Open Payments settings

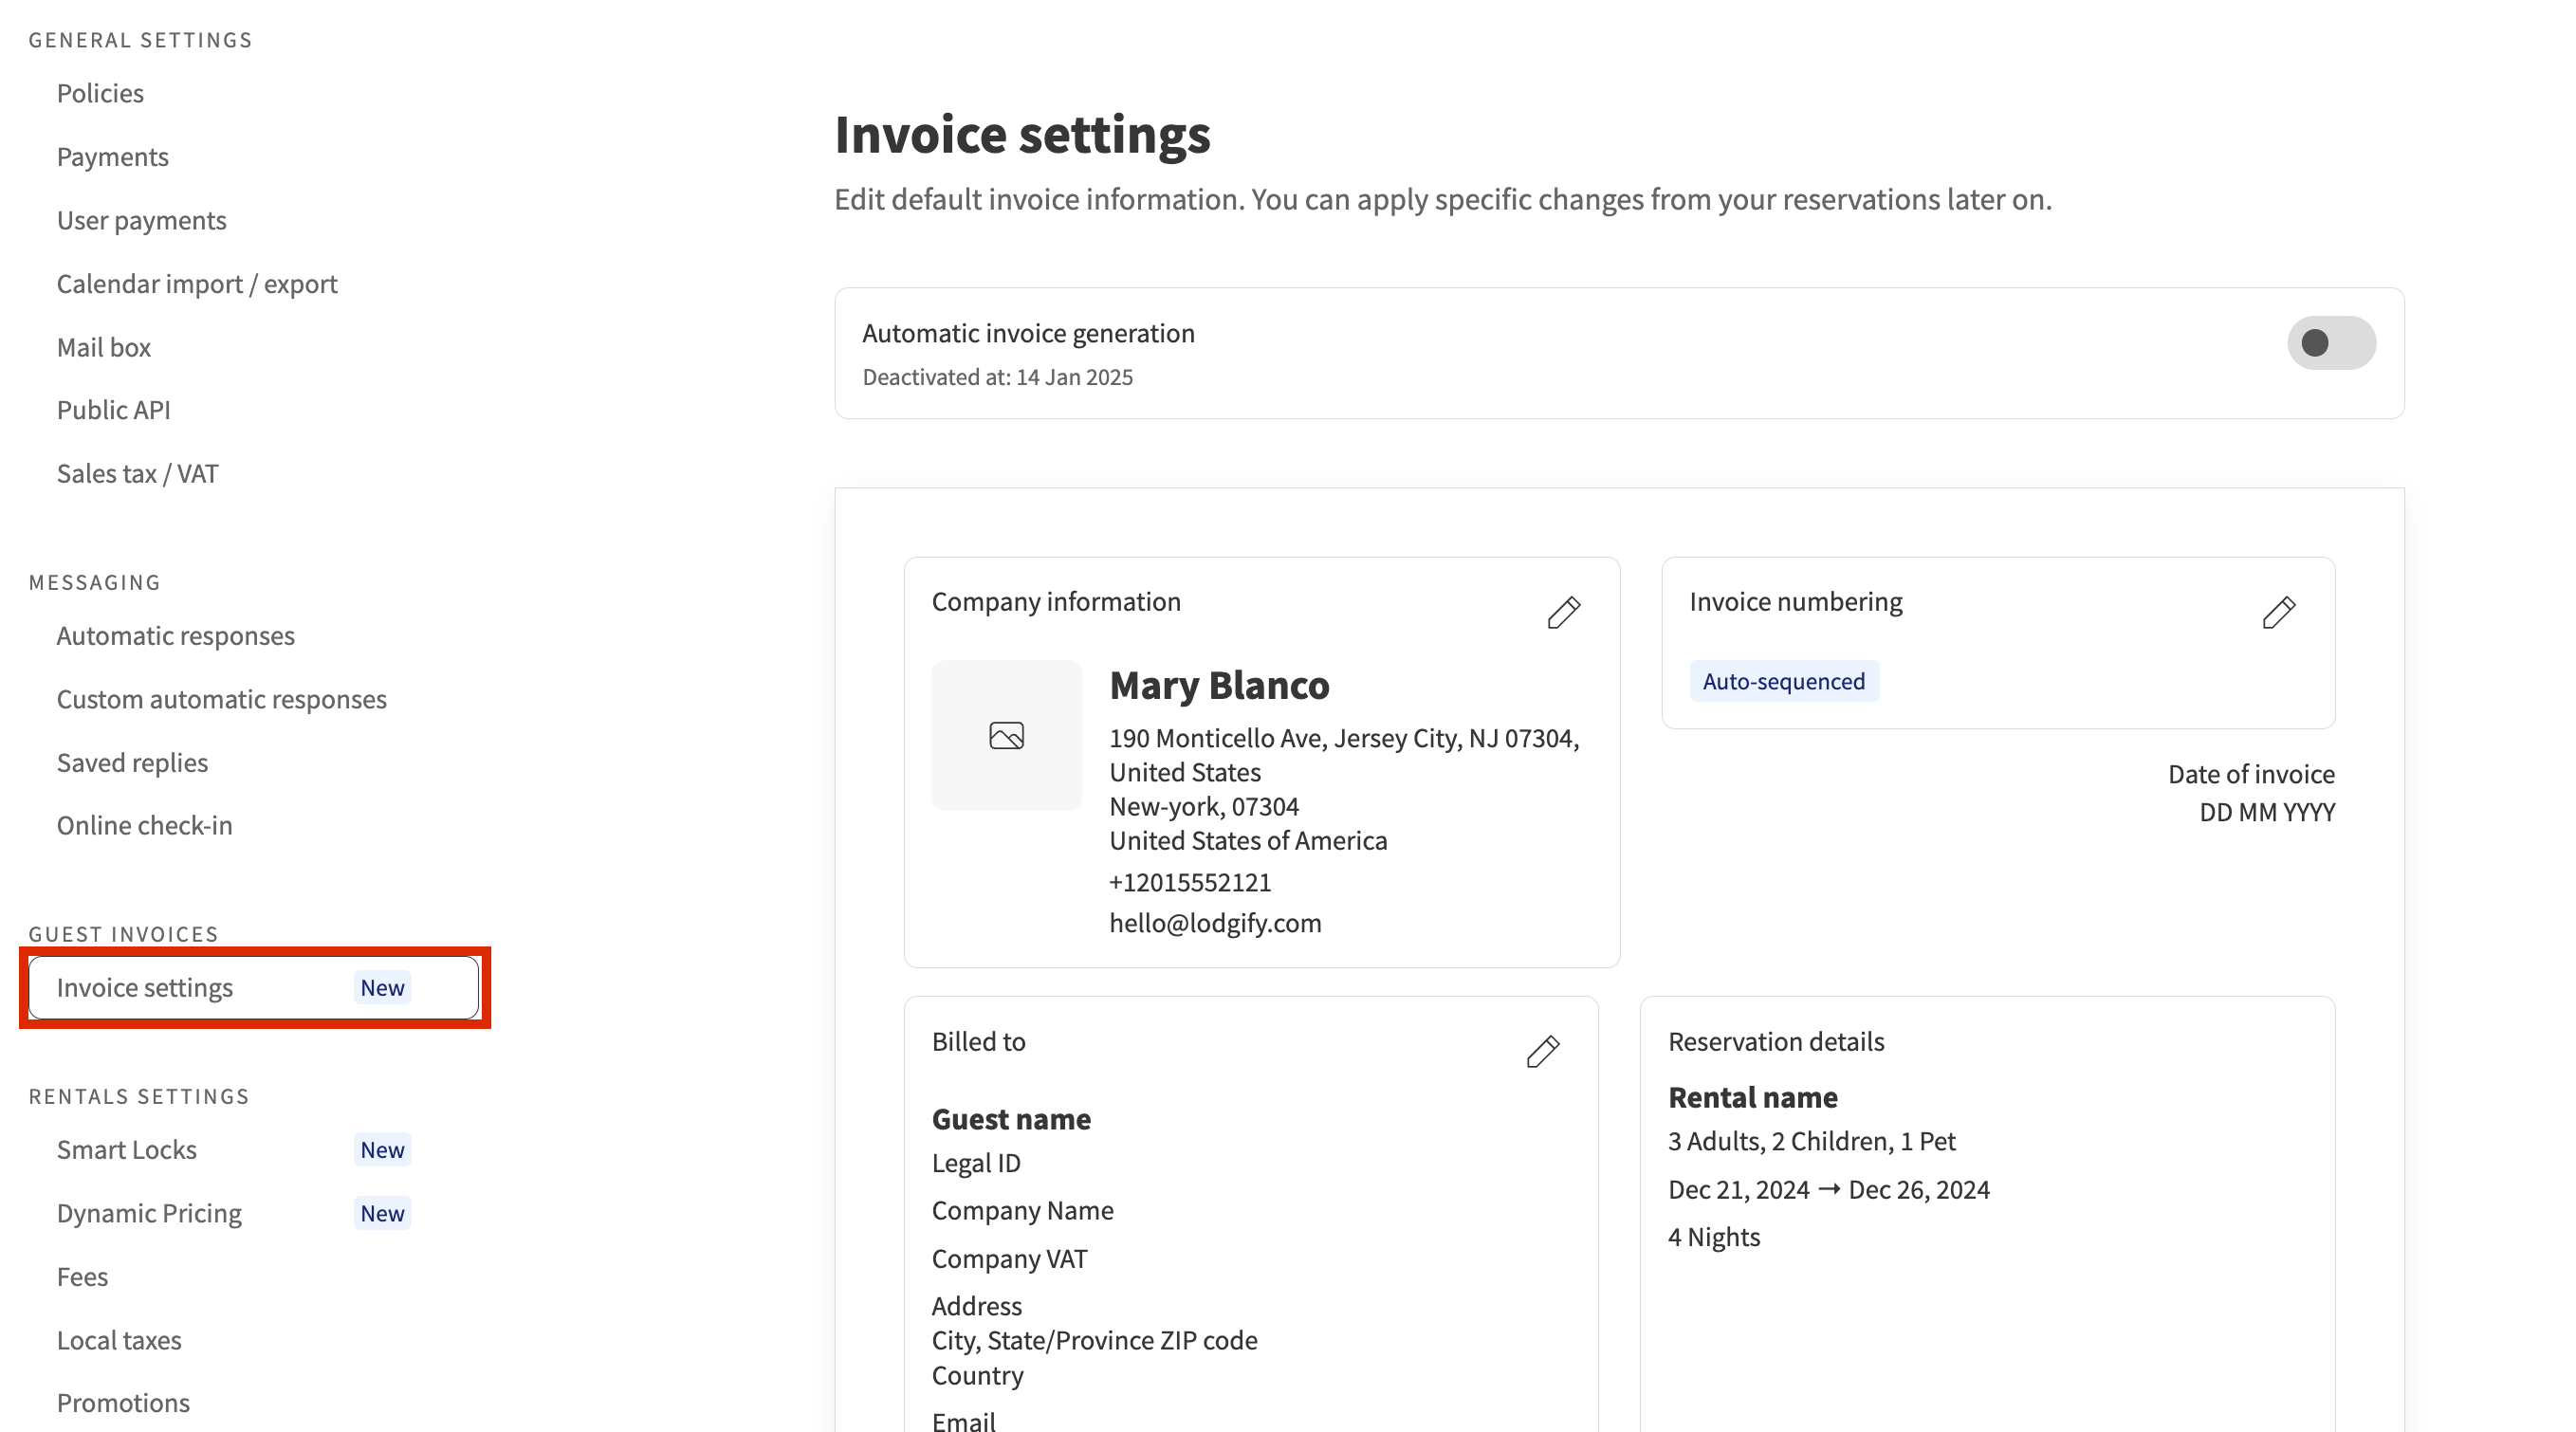(112, 157)
